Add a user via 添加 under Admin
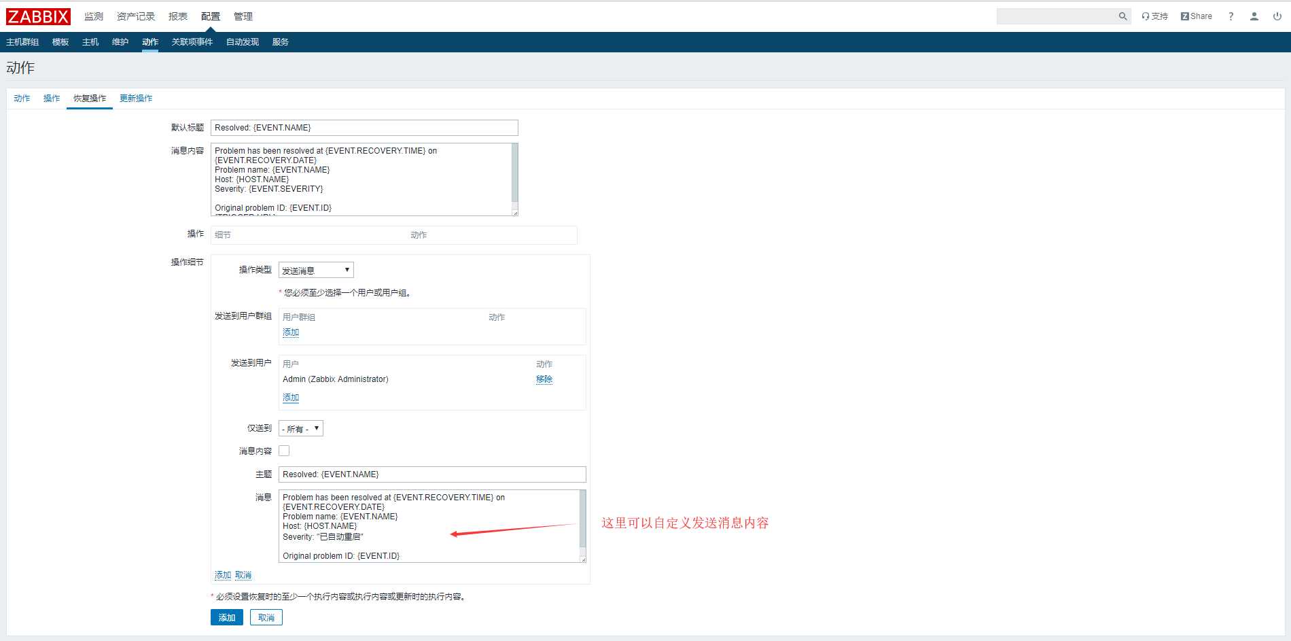This screenshot has width=1291, height=641. (291, 398)
